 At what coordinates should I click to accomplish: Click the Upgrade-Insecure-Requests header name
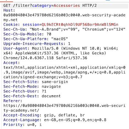[x=33, y=44]
